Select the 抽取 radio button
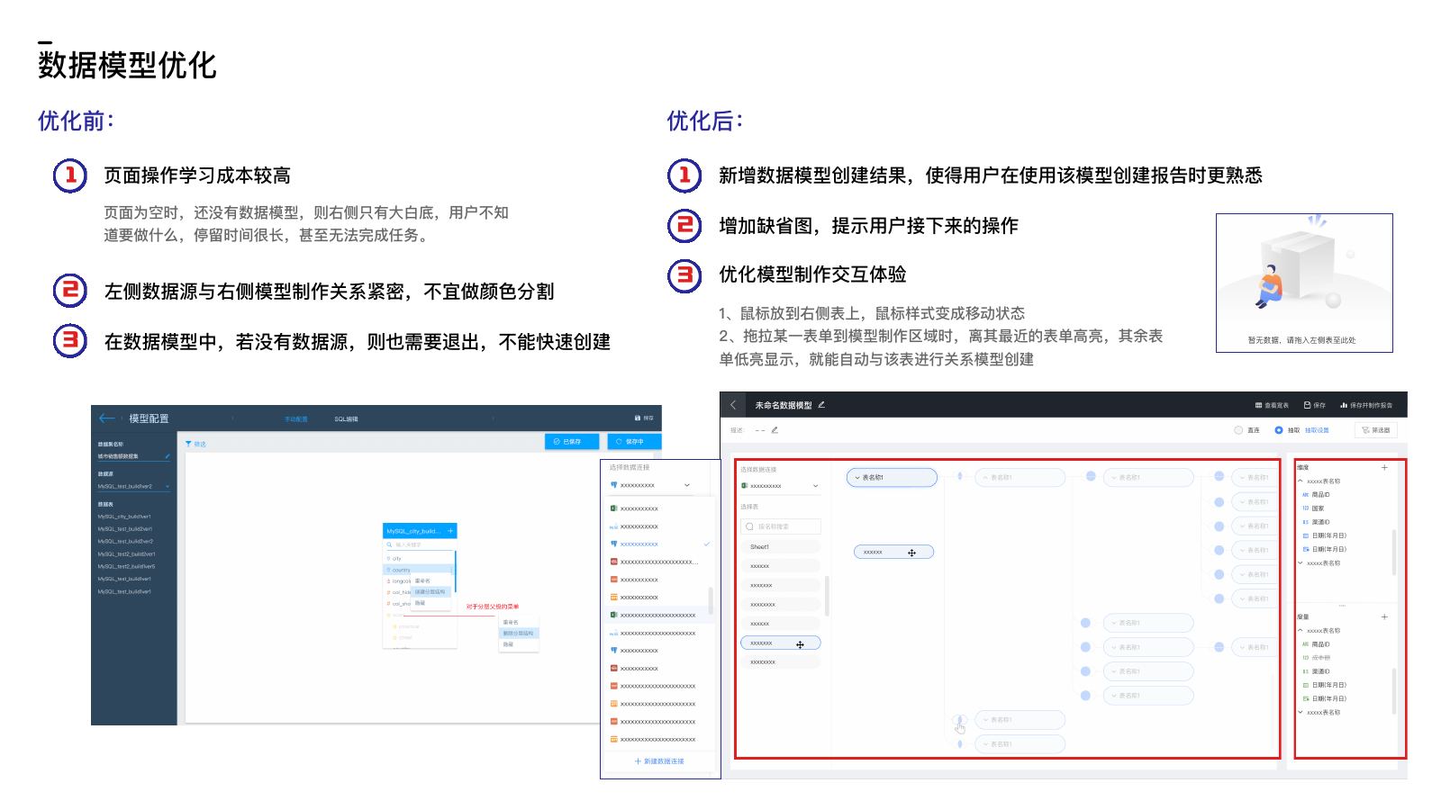The image size is (1441, 810). 1279,430
